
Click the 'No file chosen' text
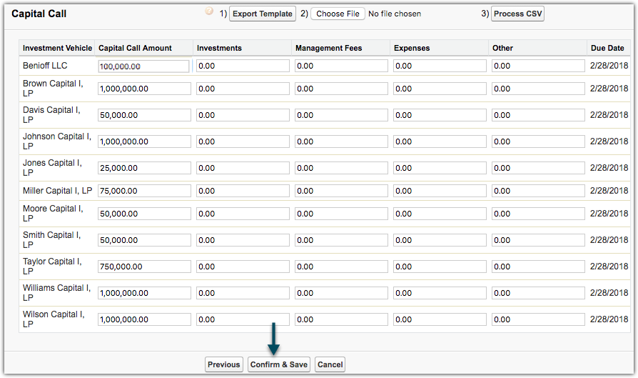[395, 14]
